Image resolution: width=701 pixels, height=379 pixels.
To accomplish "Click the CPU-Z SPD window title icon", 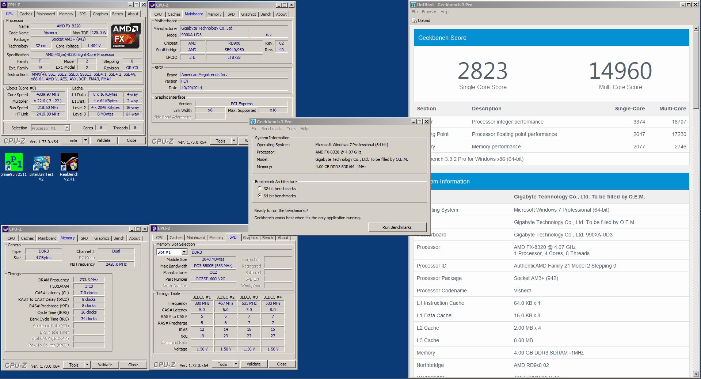I will tap(154, 228).
